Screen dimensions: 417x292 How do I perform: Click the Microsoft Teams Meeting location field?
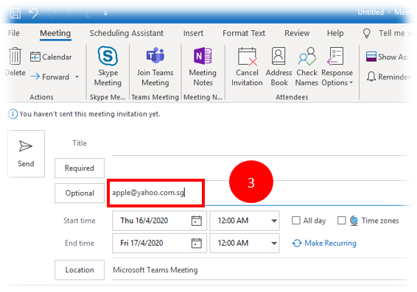(263, 270)
